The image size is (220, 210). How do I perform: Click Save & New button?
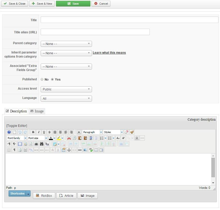click(42, 4)
